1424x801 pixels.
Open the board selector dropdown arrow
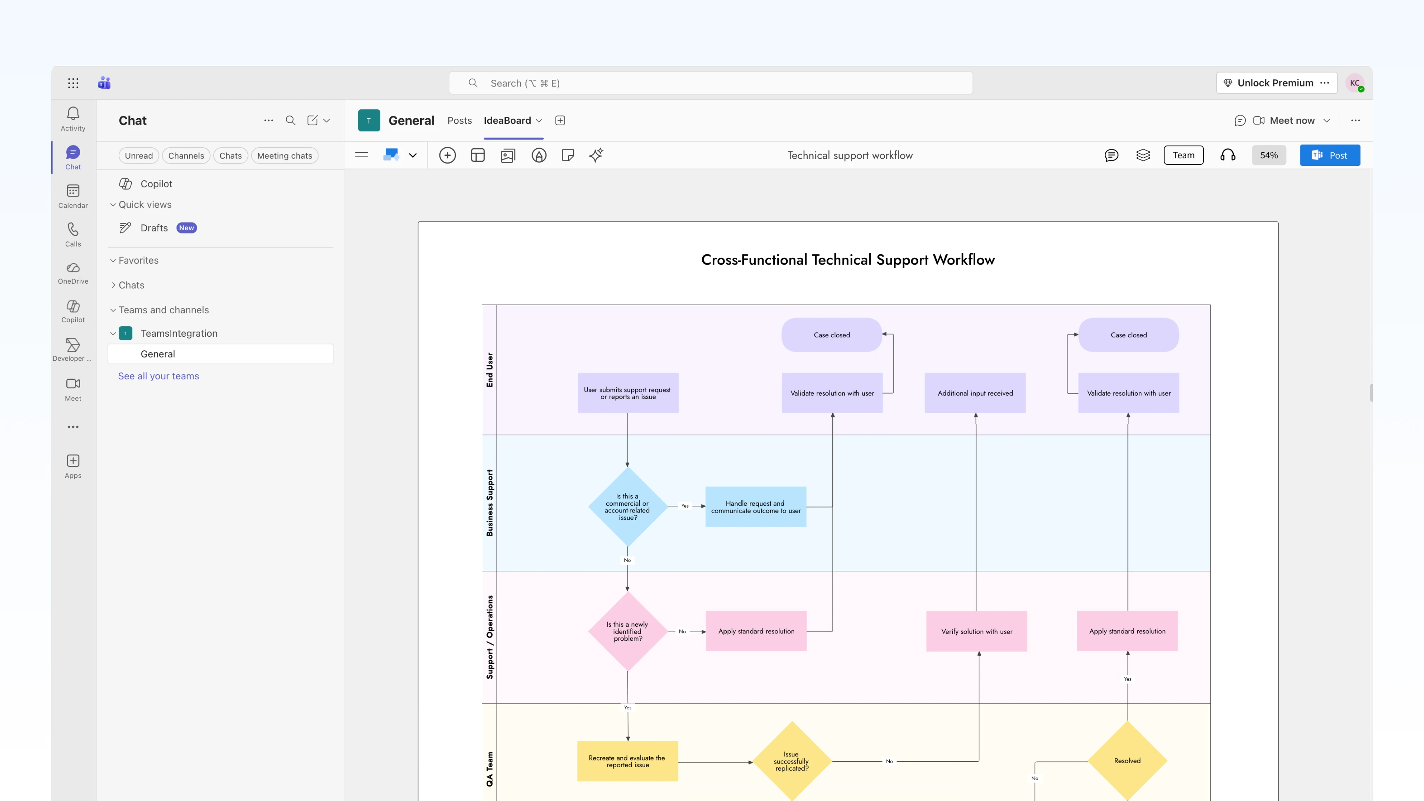point(412,155)
